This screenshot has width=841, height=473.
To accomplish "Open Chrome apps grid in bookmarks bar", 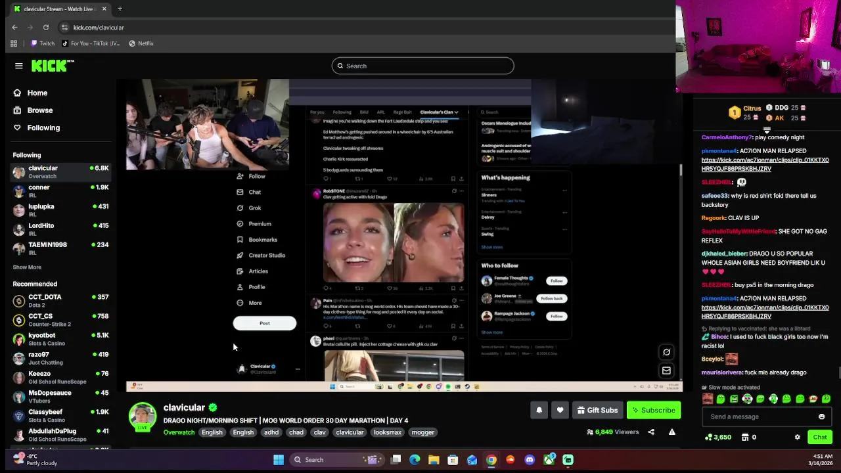I will pyautogui.click(x=14, y=43).
